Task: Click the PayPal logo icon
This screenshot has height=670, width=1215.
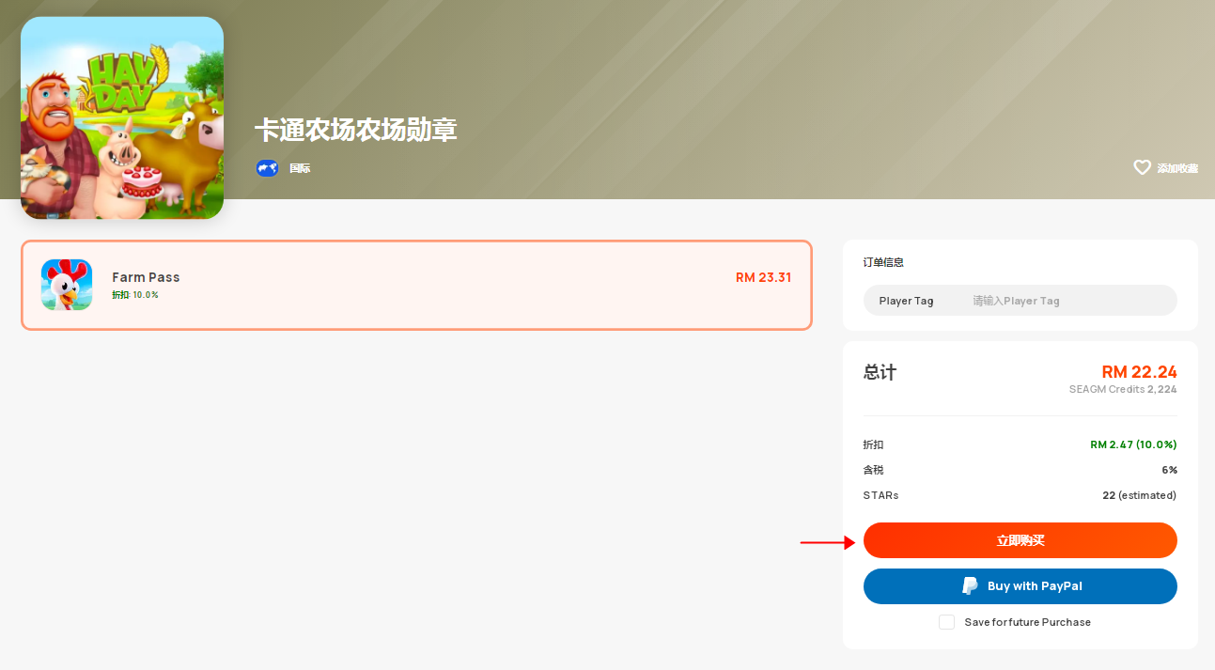Action: tap(970, 585)
